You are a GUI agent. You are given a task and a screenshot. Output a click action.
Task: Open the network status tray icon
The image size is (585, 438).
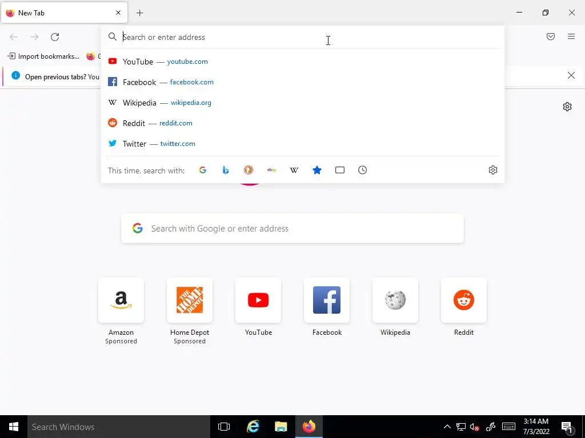tap(461, 427)
